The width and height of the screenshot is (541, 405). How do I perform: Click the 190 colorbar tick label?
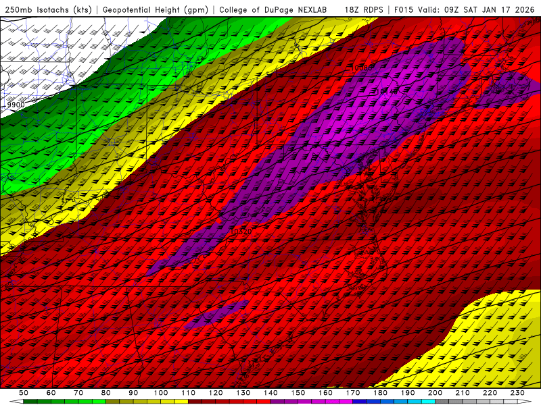(408, 393)
